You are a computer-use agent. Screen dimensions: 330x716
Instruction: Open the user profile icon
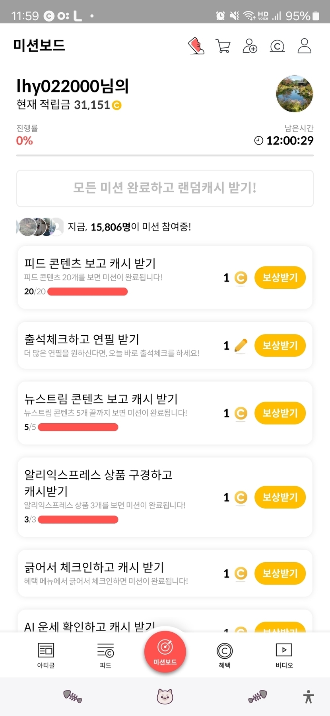point(304,46)
